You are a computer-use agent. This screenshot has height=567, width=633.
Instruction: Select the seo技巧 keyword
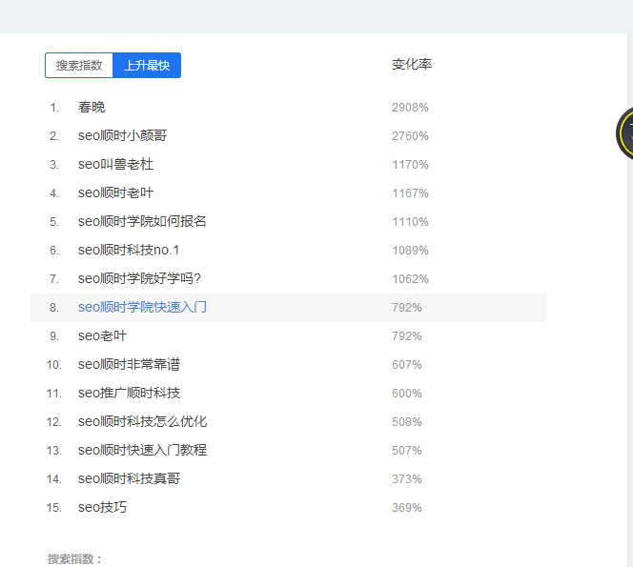(x=102, y=508)
